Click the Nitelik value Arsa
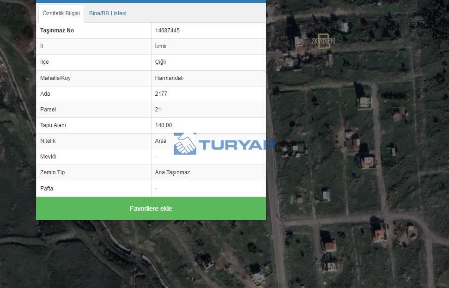The image size is (449, 288). 160,141
